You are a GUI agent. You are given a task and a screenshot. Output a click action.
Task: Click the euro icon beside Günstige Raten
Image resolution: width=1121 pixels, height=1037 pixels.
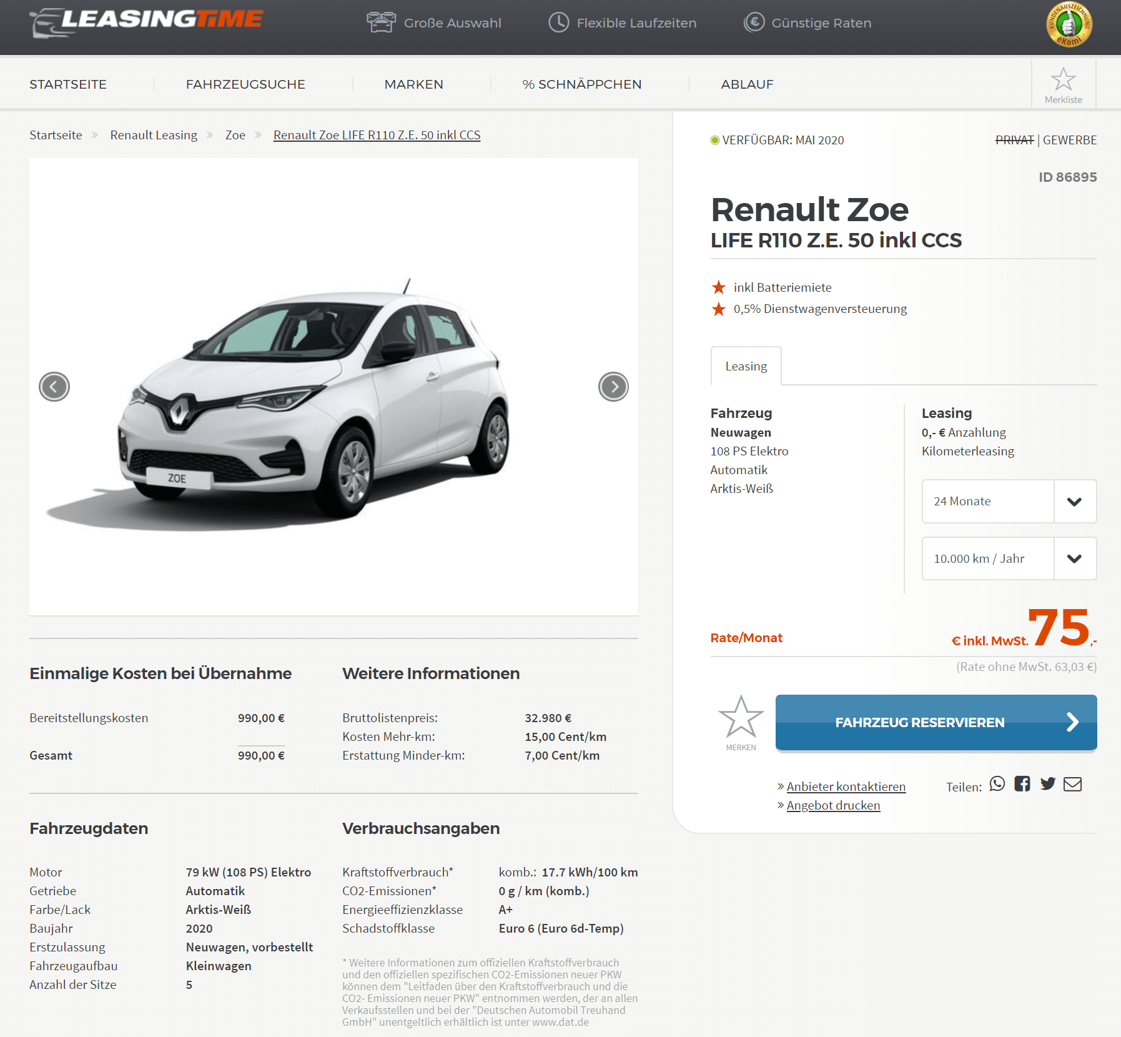(x=754, y=22)
